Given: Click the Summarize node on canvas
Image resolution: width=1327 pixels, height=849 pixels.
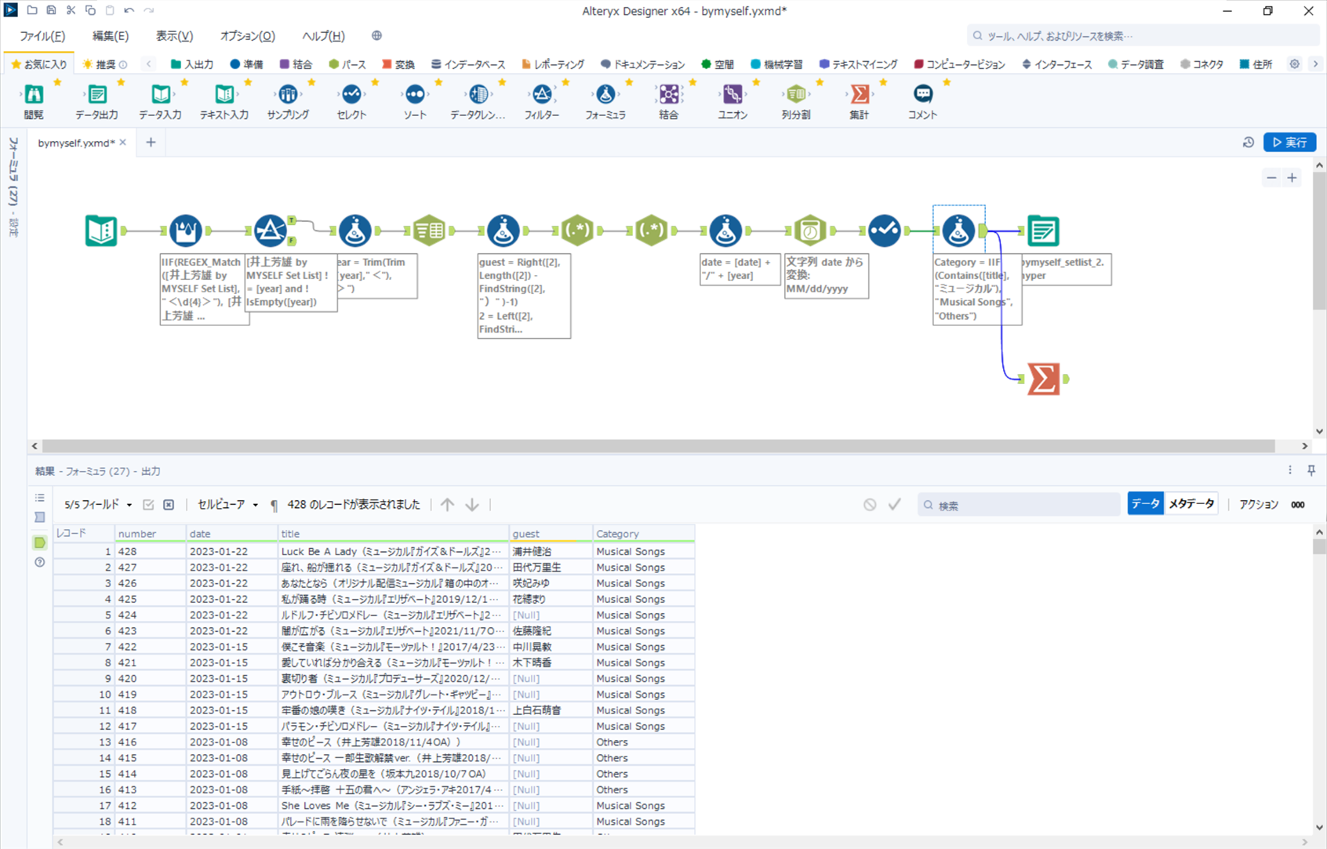Looking at the screenshot, I should pyautogui.click(x=1043, y=379).
